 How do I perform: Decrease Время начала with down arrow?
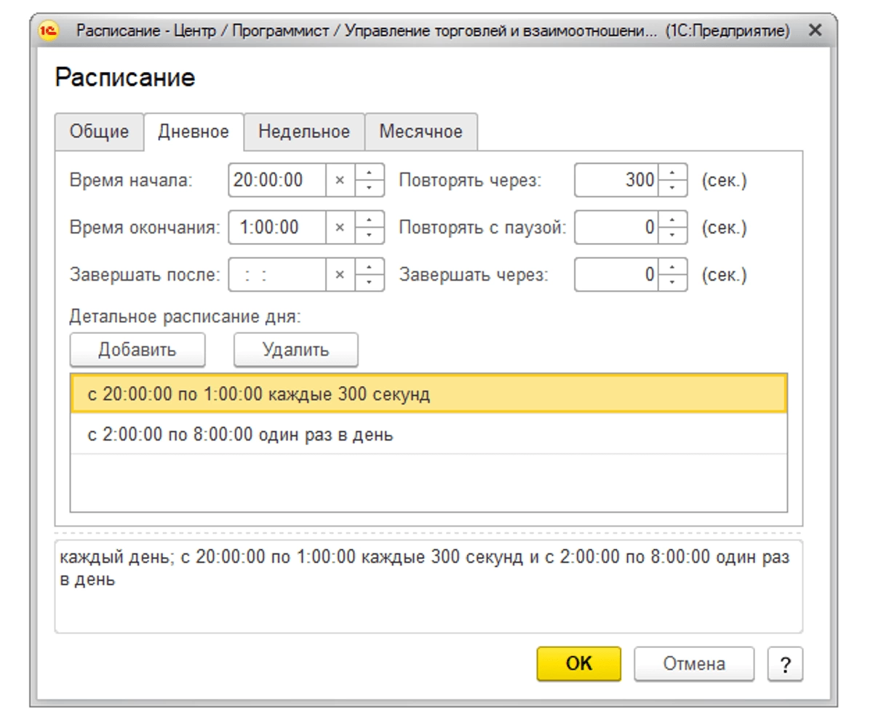coord(370,188)
